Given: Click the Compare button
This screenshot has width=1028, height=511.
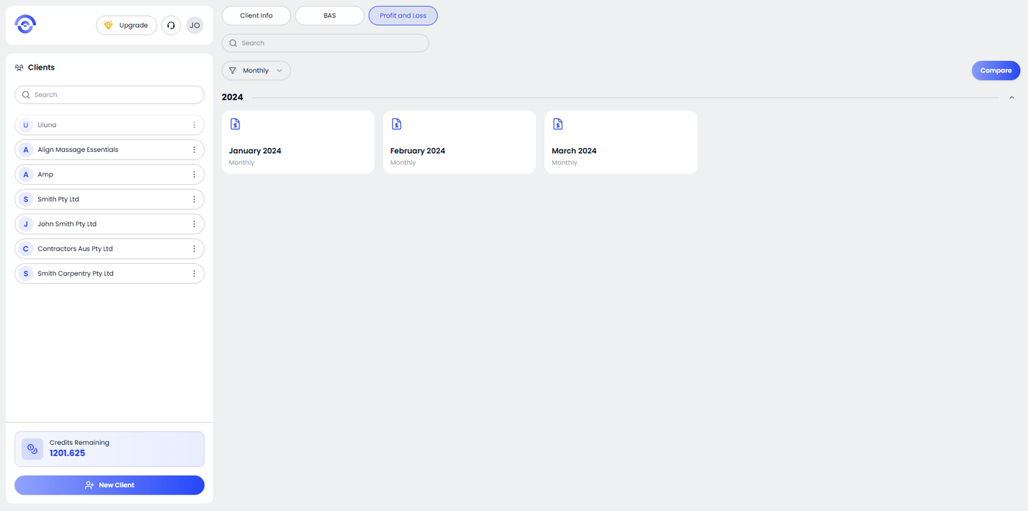Looking at the screenshot, I should click(996, 70).
